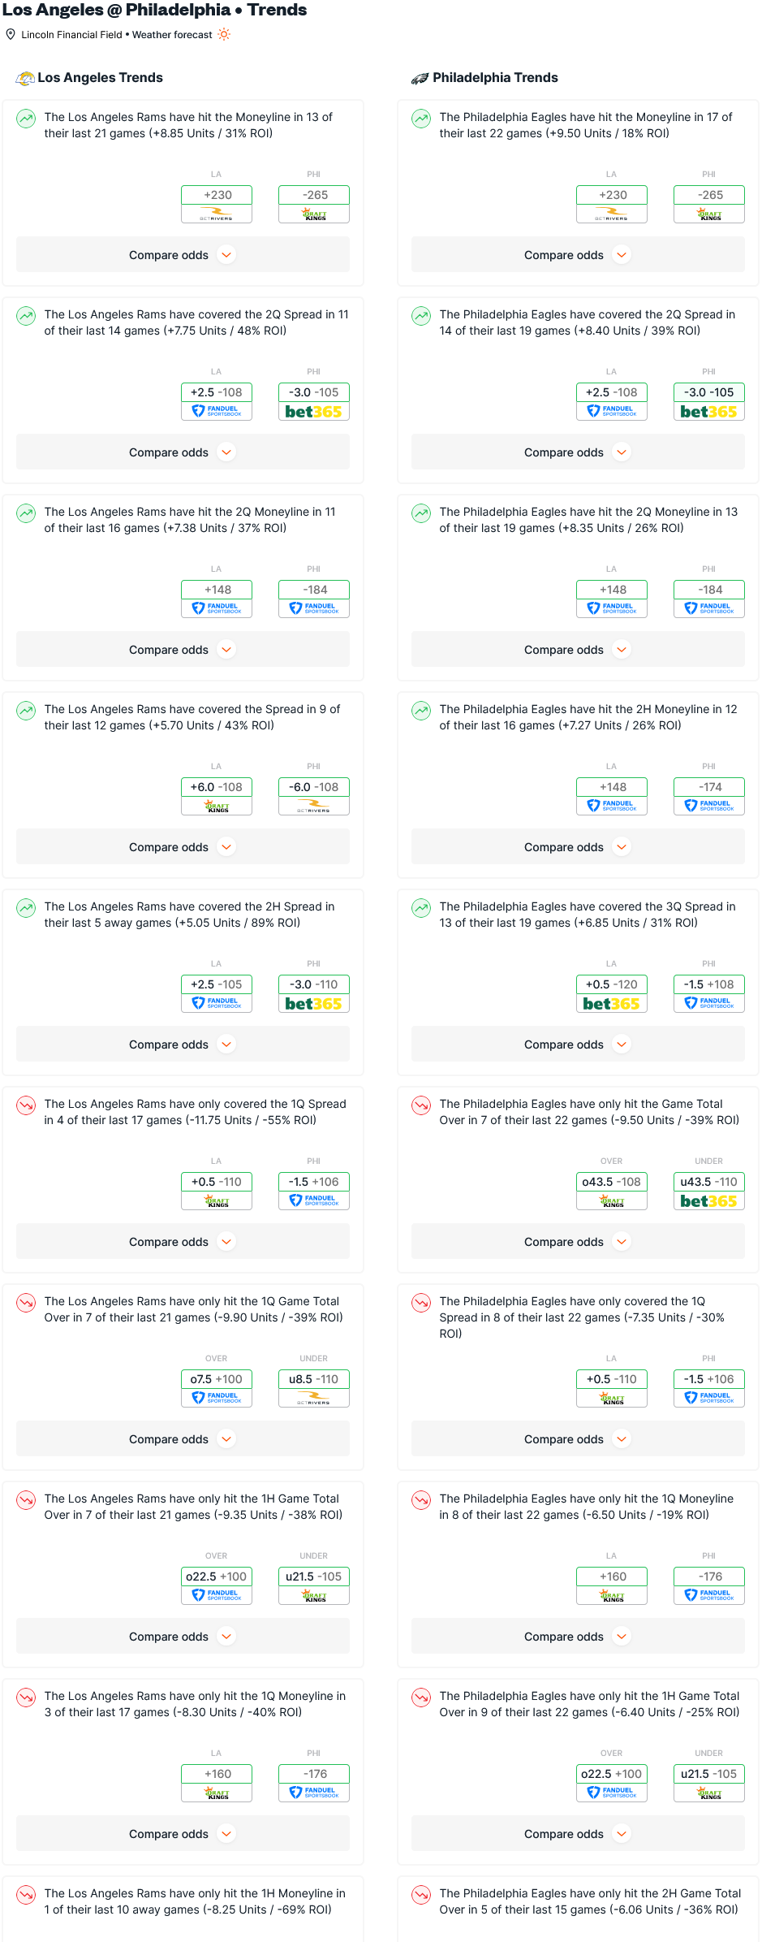Click the BetRivers logo under +230 in Eagles Moneyline card
This screenshot has height=1942, width=762.
[612, 214]
